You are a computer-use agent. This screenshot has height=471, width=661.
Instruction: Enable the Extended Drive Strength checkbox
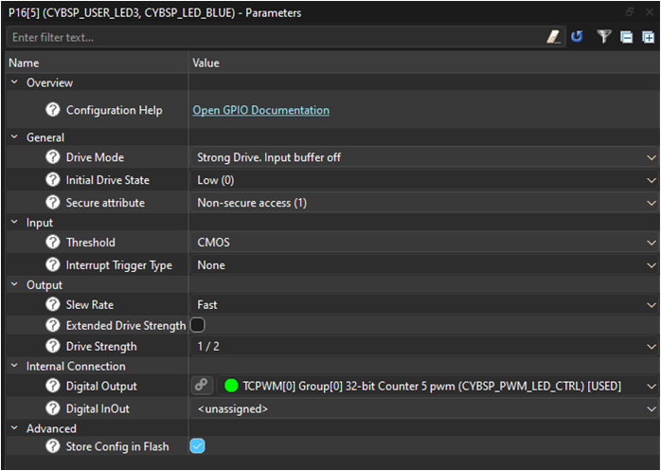pos(198,325)
